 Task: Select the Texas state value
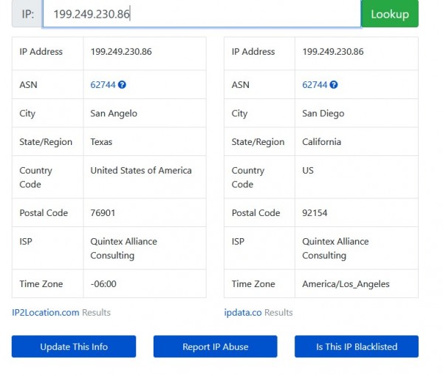pos(101,142)
